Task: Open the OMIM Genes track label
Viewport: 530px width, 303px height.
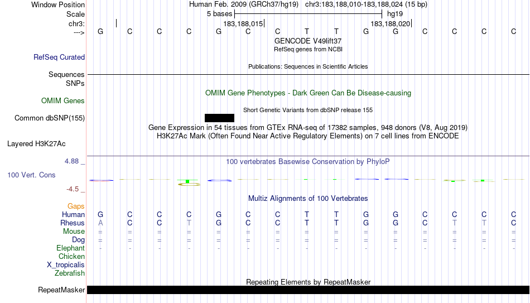Action: point(62,101)
